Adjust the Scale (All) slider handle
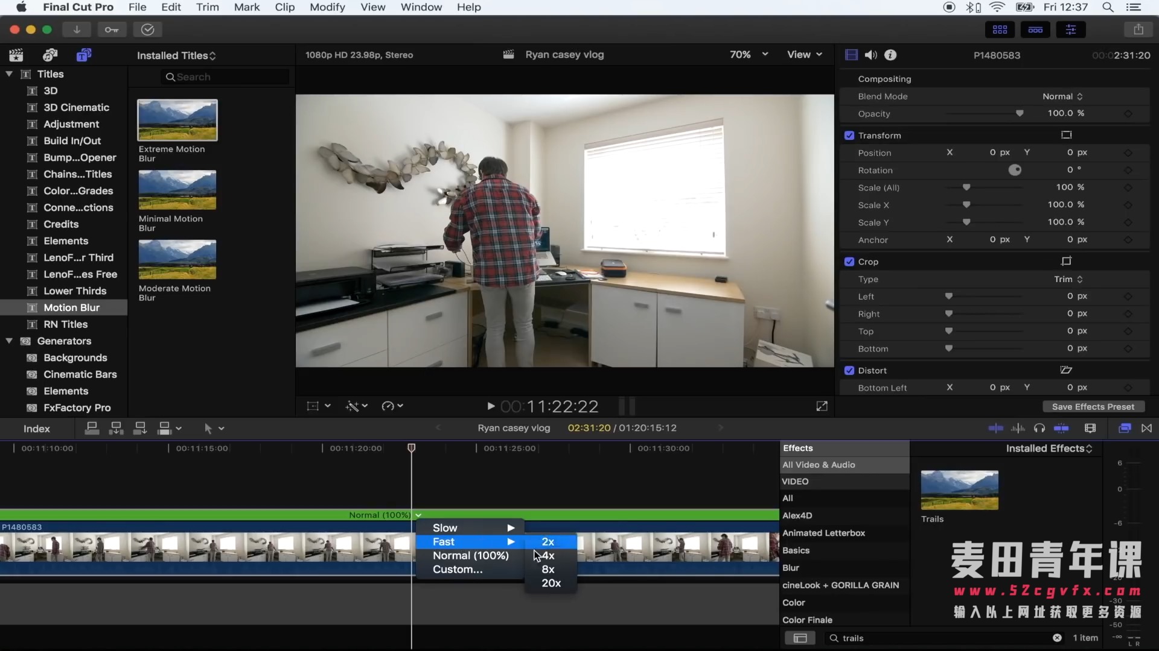1159x651 pixels. (966, 187)
